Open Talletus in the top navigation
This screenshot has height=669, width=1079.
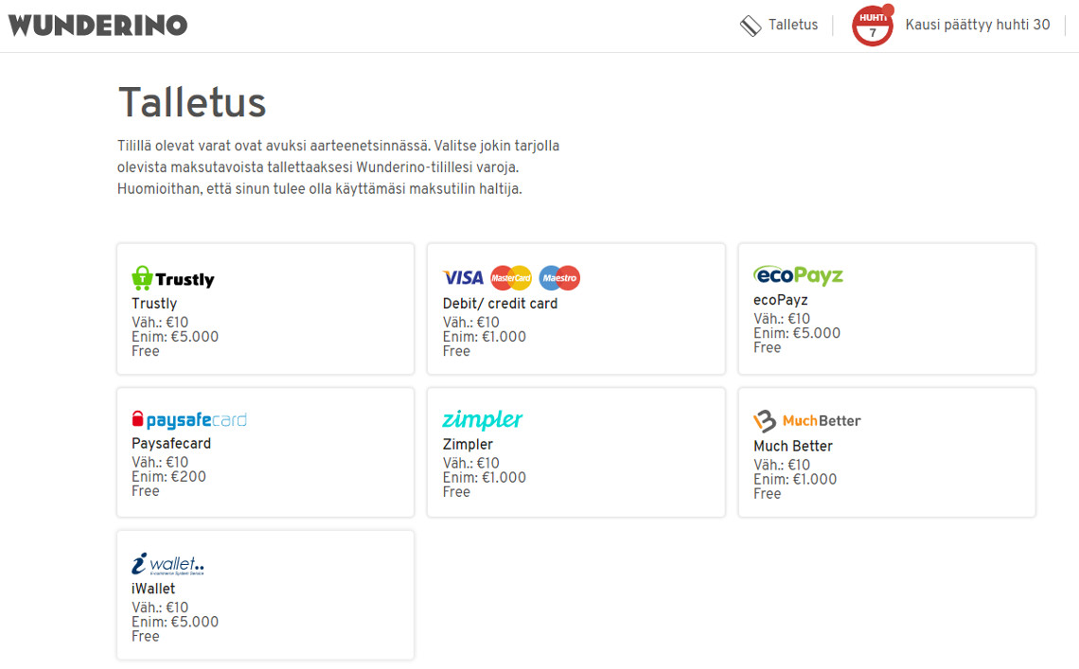pos(793,25)
